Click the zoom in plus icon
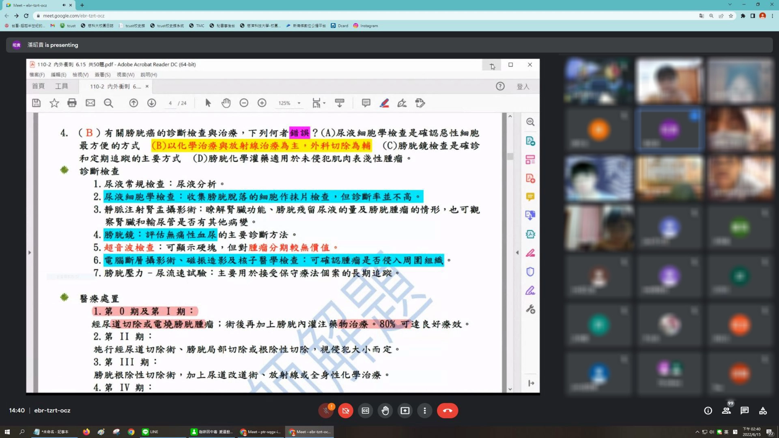Viewport: 779px width, 438px height. tap(262, 103)
